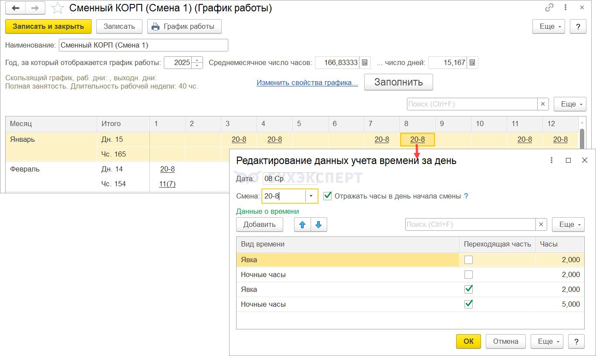Click the Смена field with 20-8

(284, 196)
